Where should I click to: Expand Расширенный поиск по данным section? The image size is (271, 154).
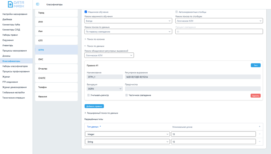click(102, 113)
